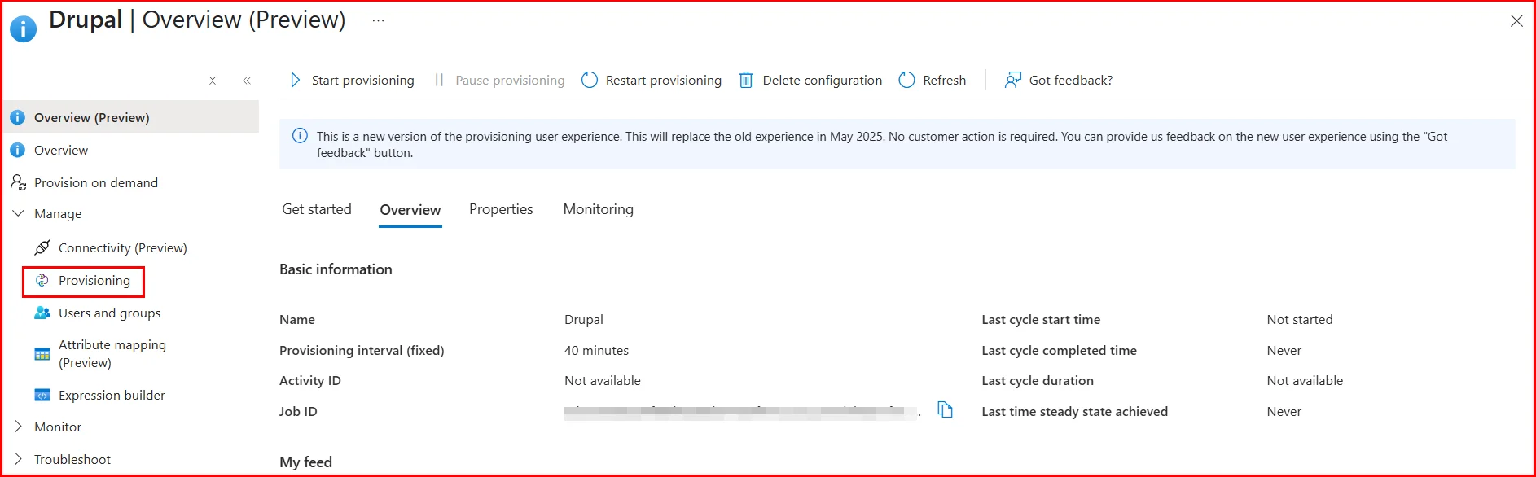Open the Properties tab
The height and width of the screenshot is (477, 1536).
pyautogui.click(x=501, y=209)
